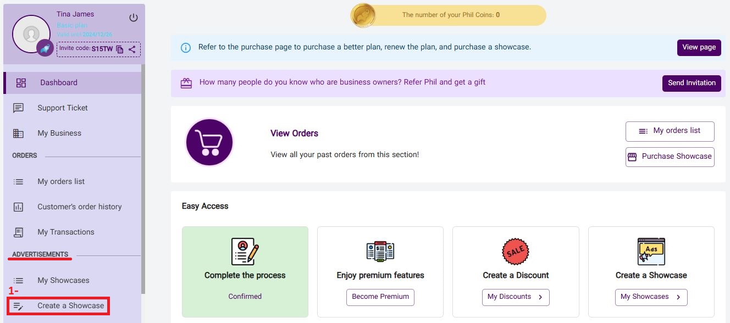Copy the invite code S15TW
Viewport: 730px width, 323px height.
[120, 49]
